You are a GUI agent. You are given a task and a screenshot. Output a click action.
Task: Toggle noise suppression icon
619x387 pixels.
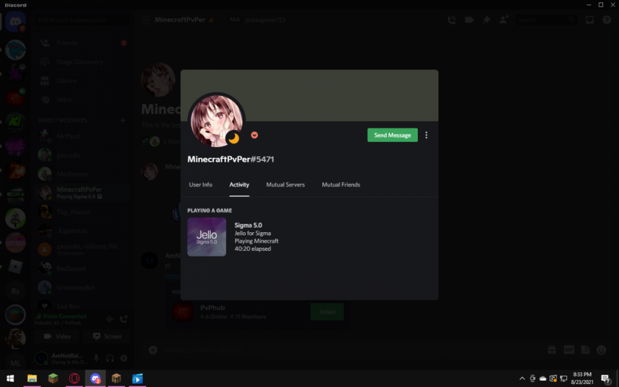[x=110, y=319]
